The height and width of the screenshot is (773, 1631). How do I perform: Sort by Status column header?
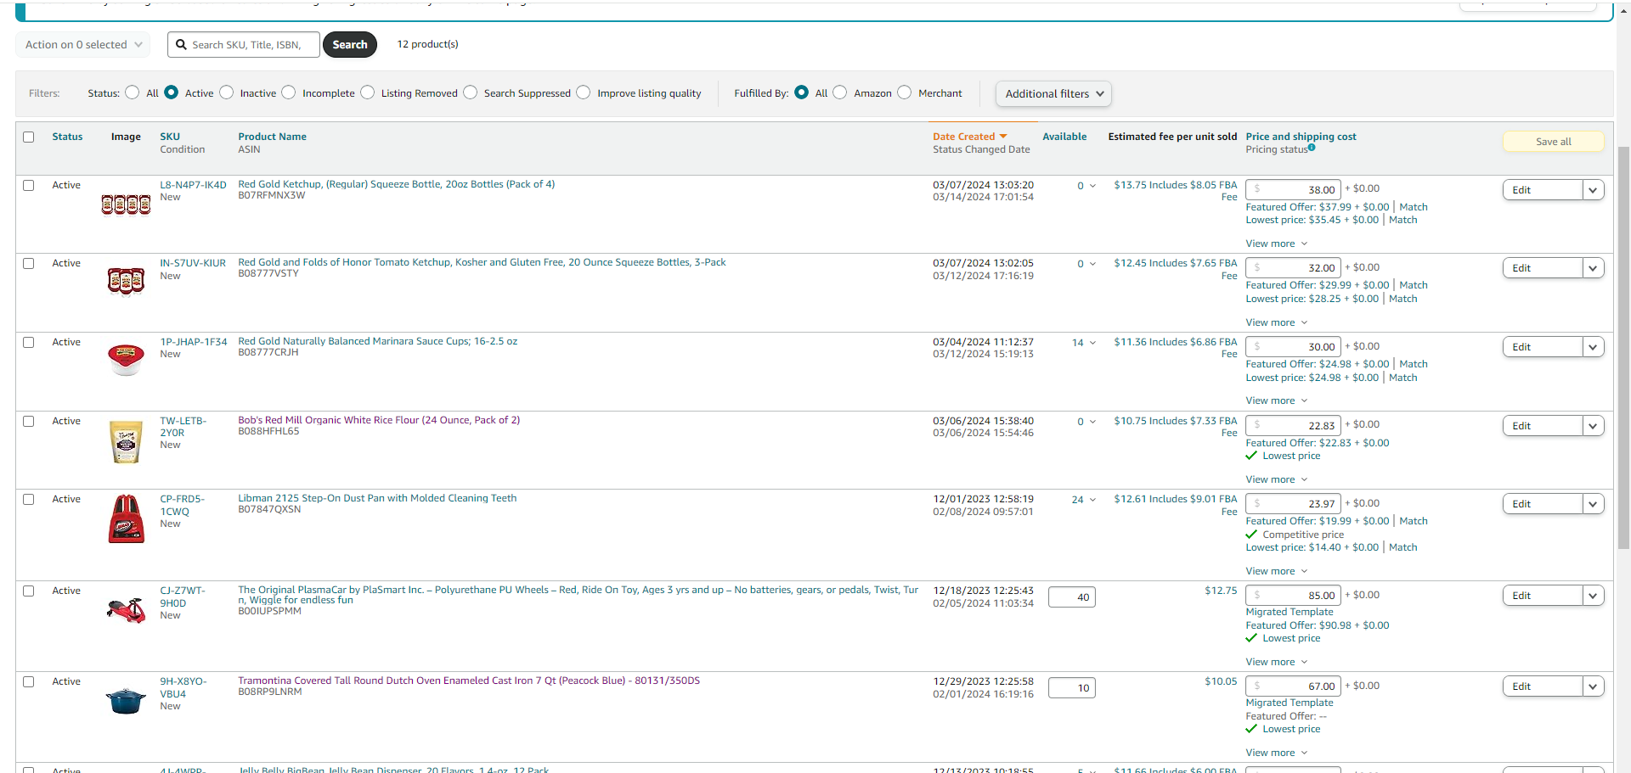point(67,137)
